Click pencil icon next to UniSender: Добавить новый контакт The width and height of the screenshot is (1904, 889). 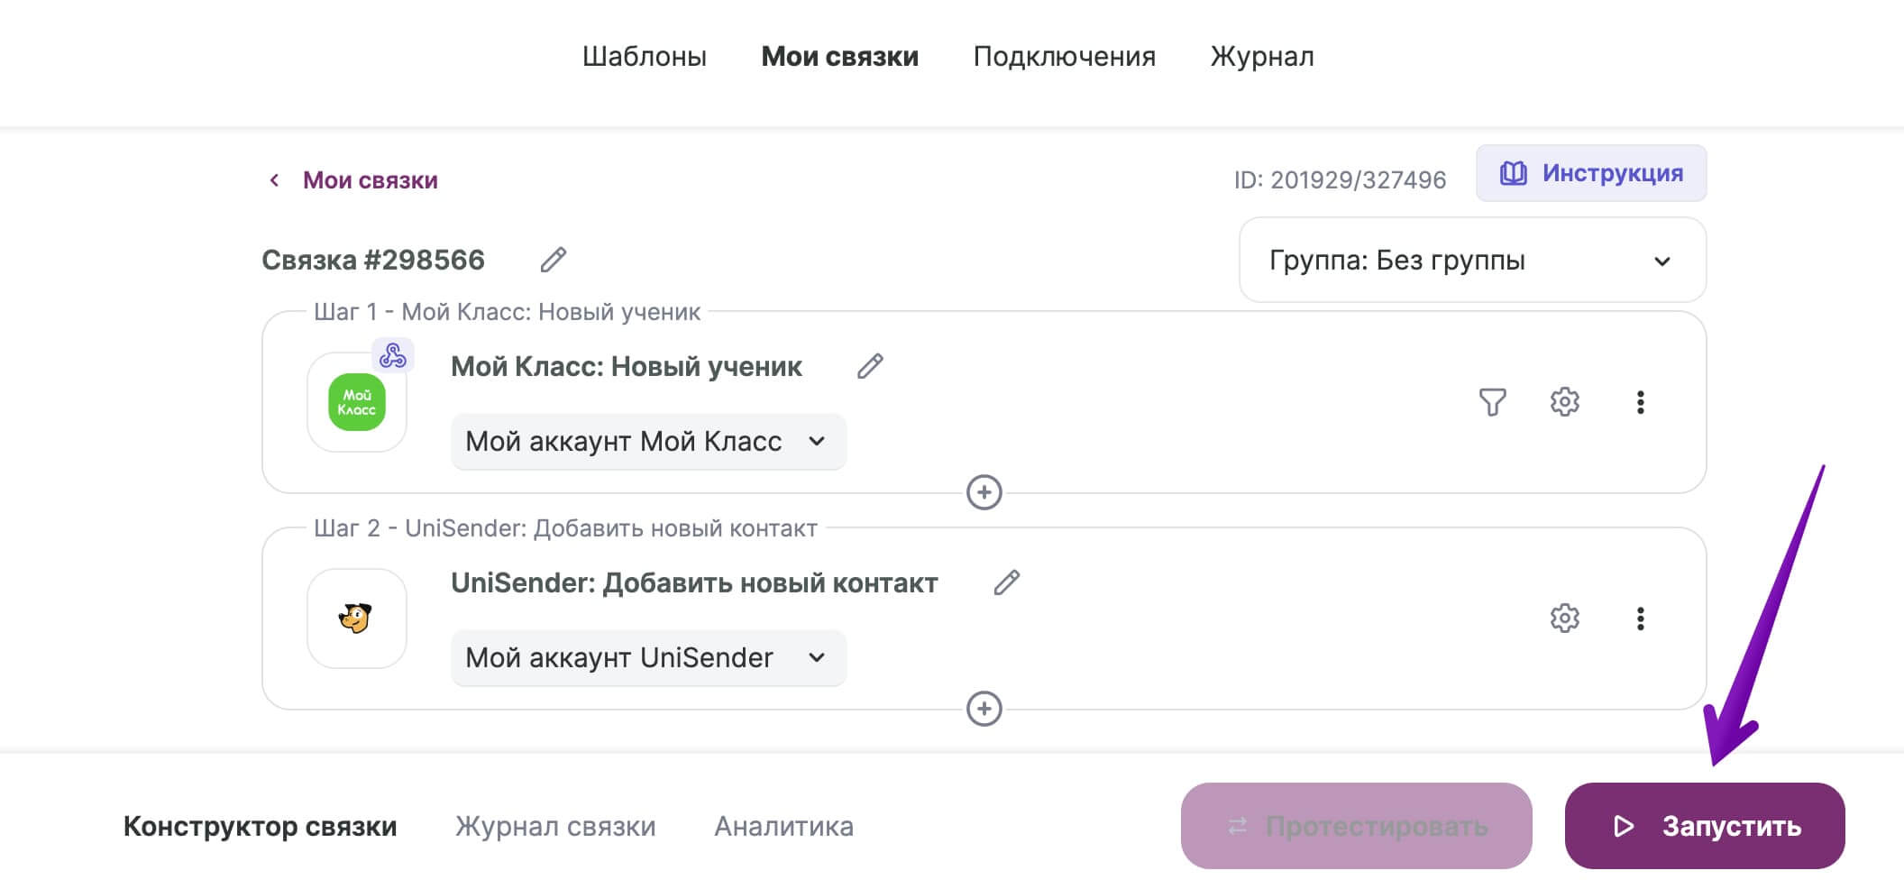[x=1007, y=582]
